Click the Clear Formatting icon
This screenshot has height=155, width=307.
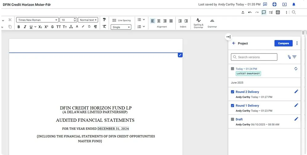(x=104, y=26)
